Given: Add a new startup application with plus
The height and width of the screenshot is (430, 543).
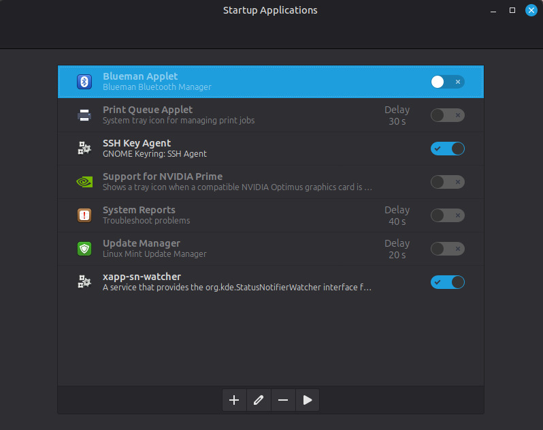Looking at the screenshot, I should [234, 401].
